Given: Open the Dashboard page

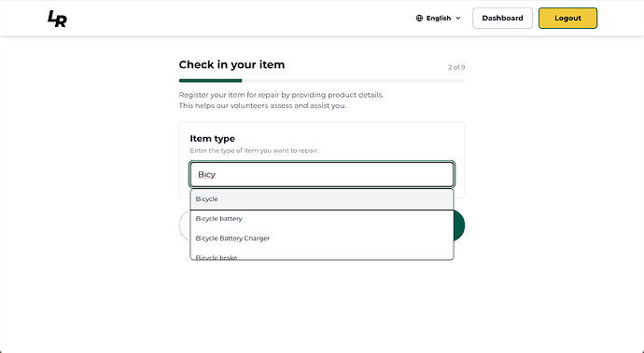Looking at the screenshot, I should tap(502, 18).
